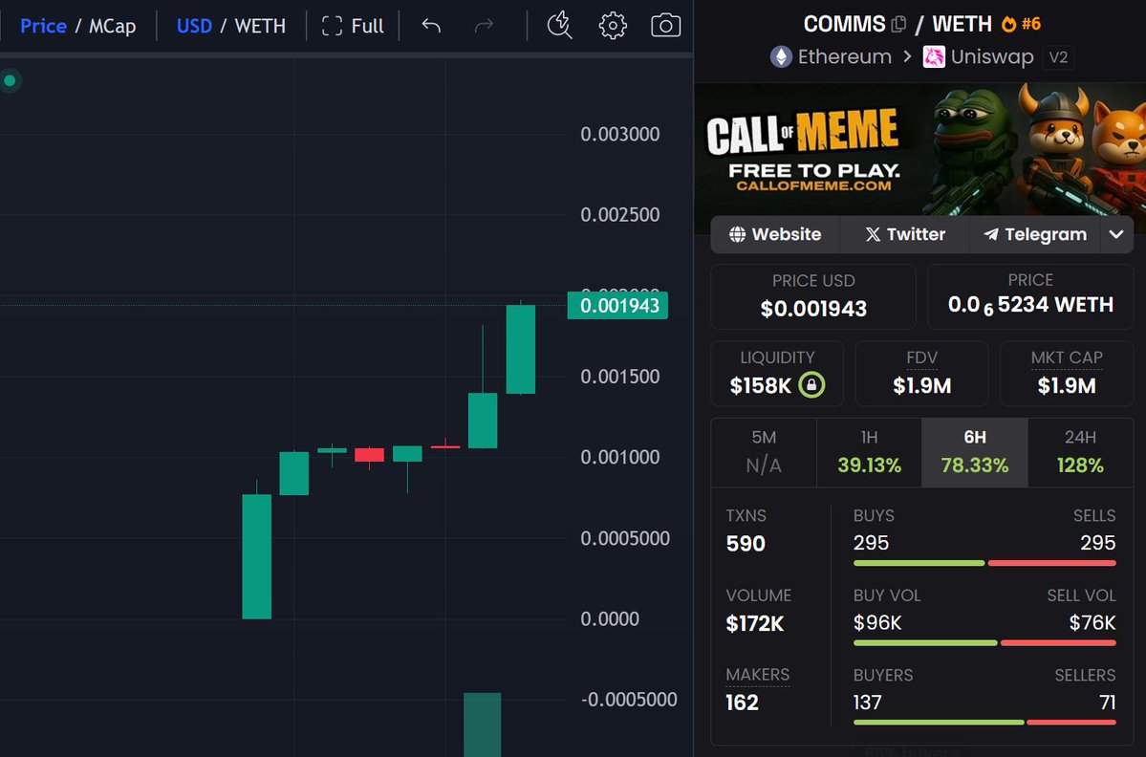Click the SELLERS 71 value
Image resolution: width=1146 pixels, height=757 pixels.
pyautogui.click(x=1107, y=703)
